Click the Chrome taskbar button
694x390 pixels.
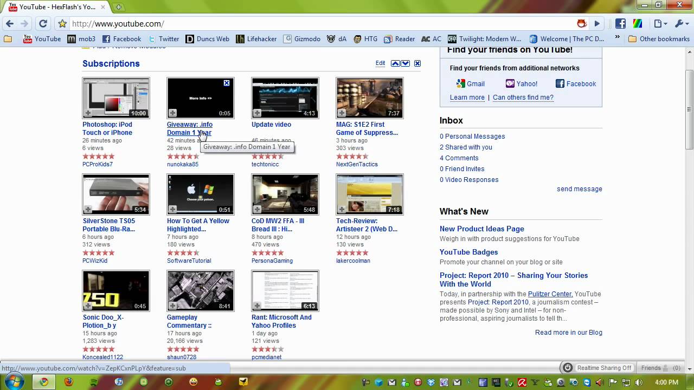tap(43, 382)
